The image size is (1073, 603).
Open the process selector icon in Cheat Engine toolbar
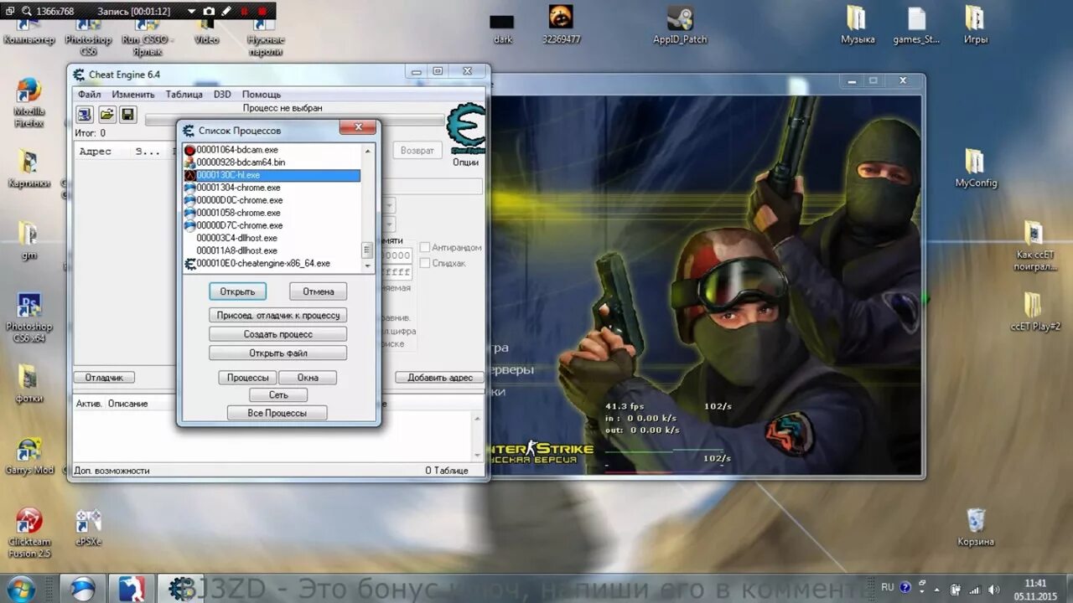85,114
